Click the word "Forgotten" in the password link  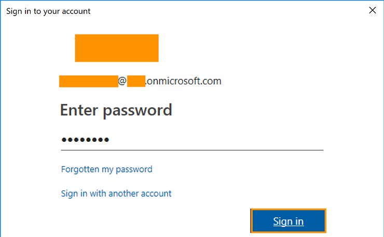point(79,169)
